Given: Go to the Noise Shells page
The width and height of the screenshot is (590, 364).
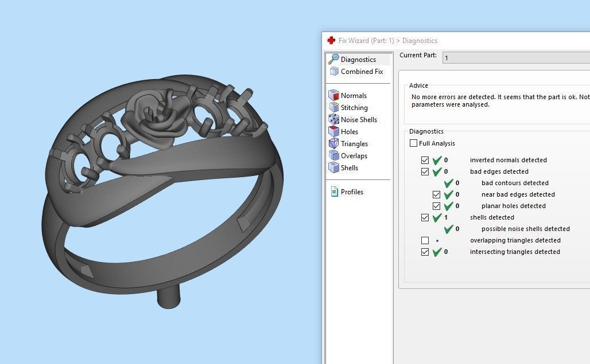Looking at the screenshot, I should [x=359, y=119].
